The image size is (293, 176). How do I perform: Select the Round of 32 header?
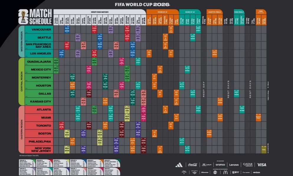tap(163, 12)
